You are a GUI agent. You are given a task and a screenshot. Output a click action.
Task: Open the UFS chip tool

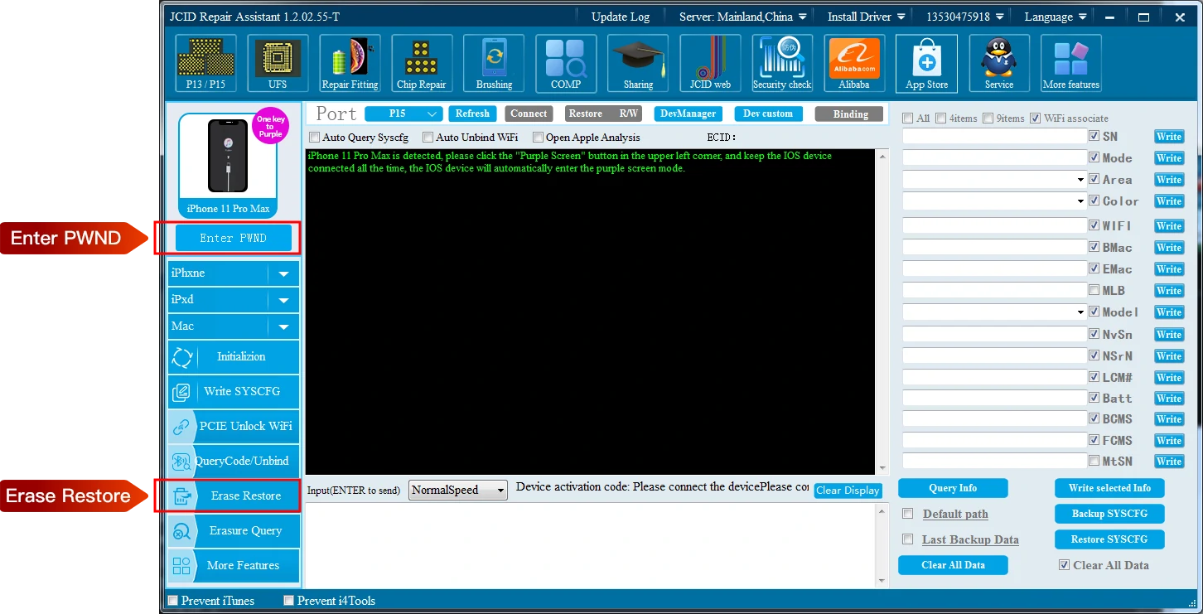tap(278, 63)
